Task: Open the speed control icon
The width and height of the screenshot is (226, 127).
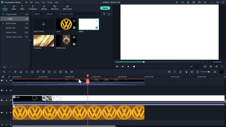Action: (x=32, y=72)
